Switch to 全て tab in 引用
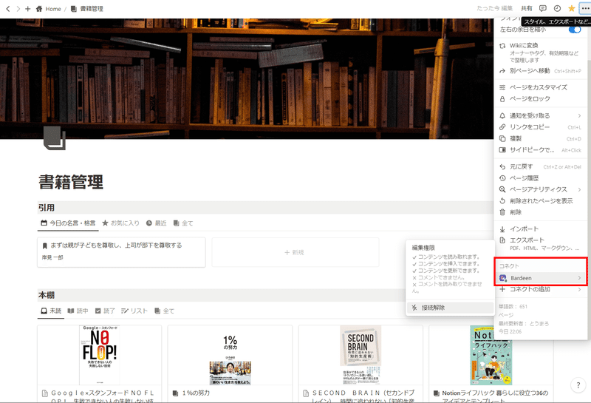Viewport: 591px width, 403px height. pyautogui.click(x=183, y=223)
